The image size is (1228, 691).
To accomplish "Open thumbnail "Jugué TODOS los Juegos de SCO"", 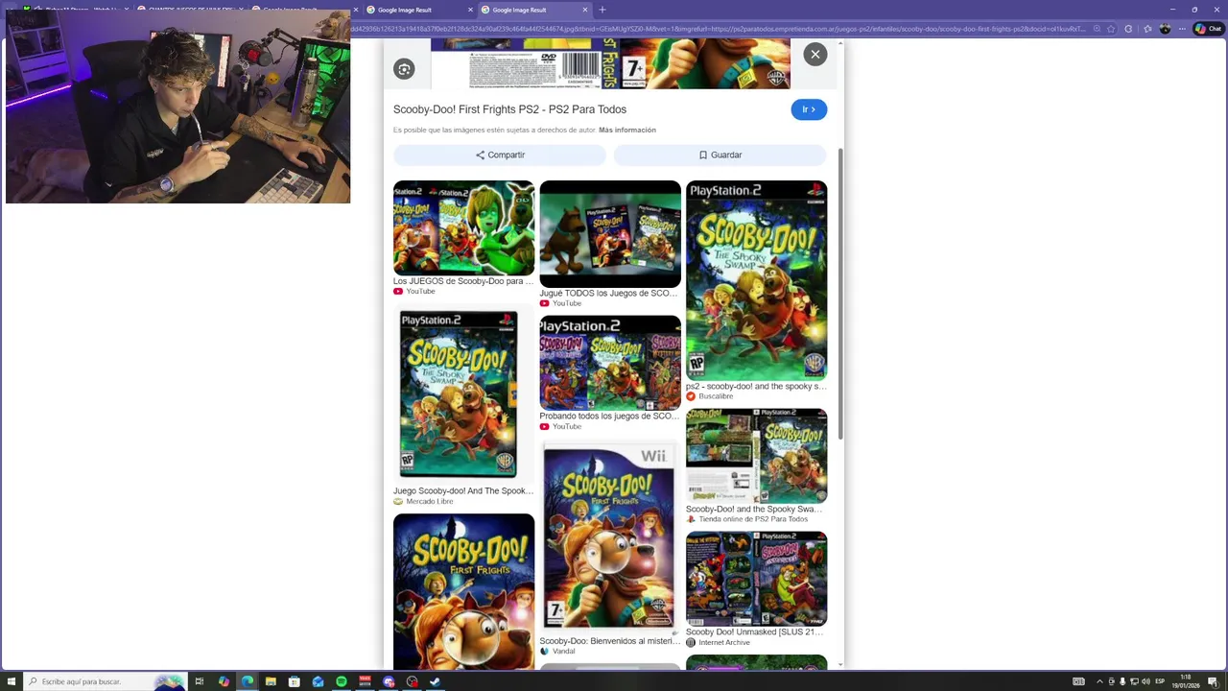I will (610, 233).
